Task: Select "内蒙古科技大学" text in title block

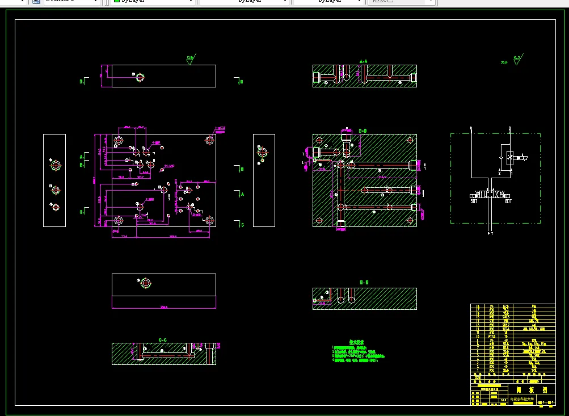Action: [x=522, y=398]
